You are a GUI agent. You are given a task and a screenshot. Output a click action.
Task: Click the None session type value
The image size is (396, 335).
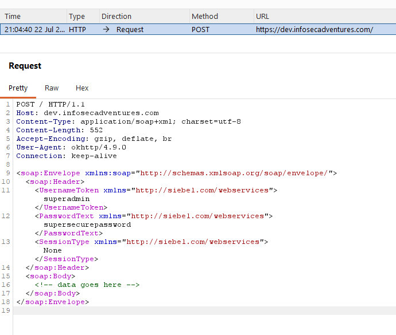pyautogui.click(x=53, y=250)
